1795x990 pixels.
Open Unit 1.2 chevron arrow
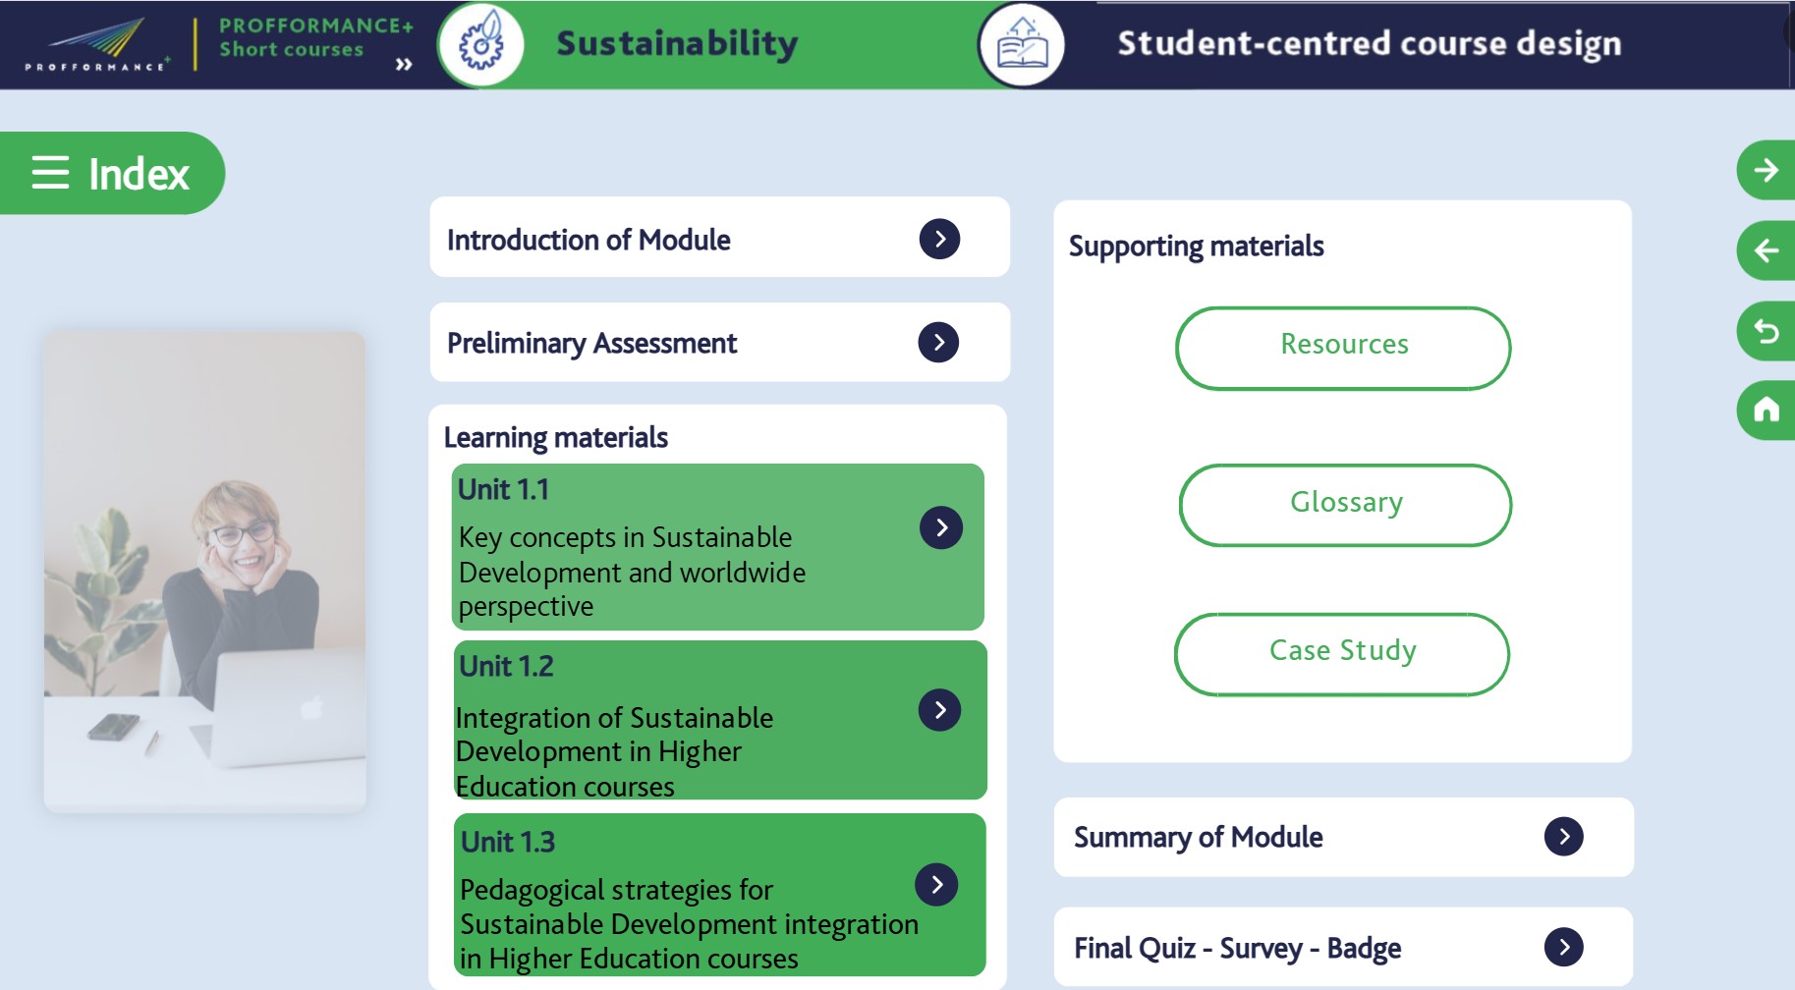(939, 710)
